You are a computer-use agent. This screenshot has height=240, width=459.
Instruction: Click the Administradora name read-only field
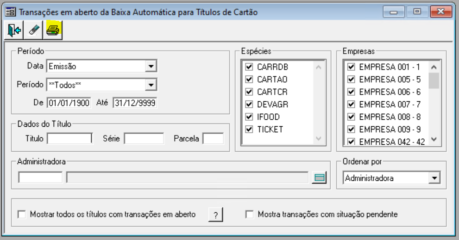187,178
